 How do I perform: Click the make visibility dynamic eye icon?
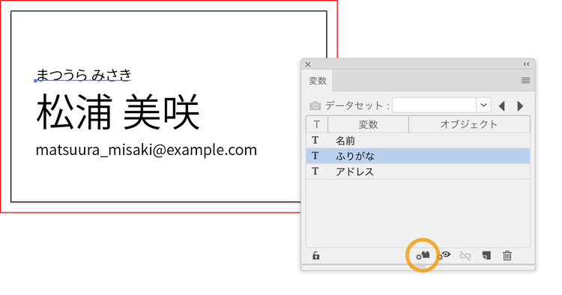click(x=444, y=255)
